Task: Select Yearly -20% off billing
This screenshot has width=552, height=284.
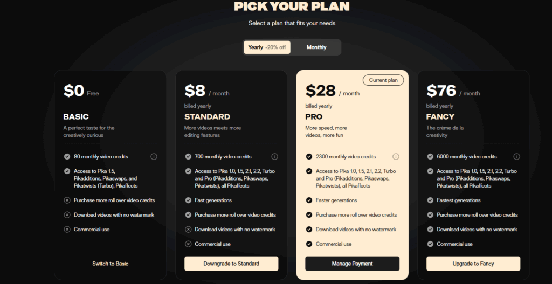Action: (267, 47)
